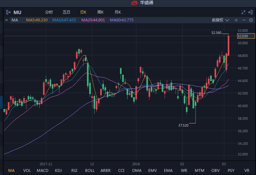This screenshot has width=256, height=175.
Task: Expand the MA indicator chevron
Action: tap(7, 20)
